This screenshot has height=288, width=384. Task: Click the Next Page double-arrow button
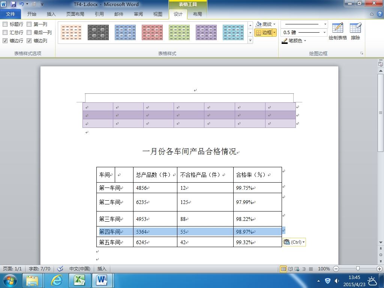point(381,261)
